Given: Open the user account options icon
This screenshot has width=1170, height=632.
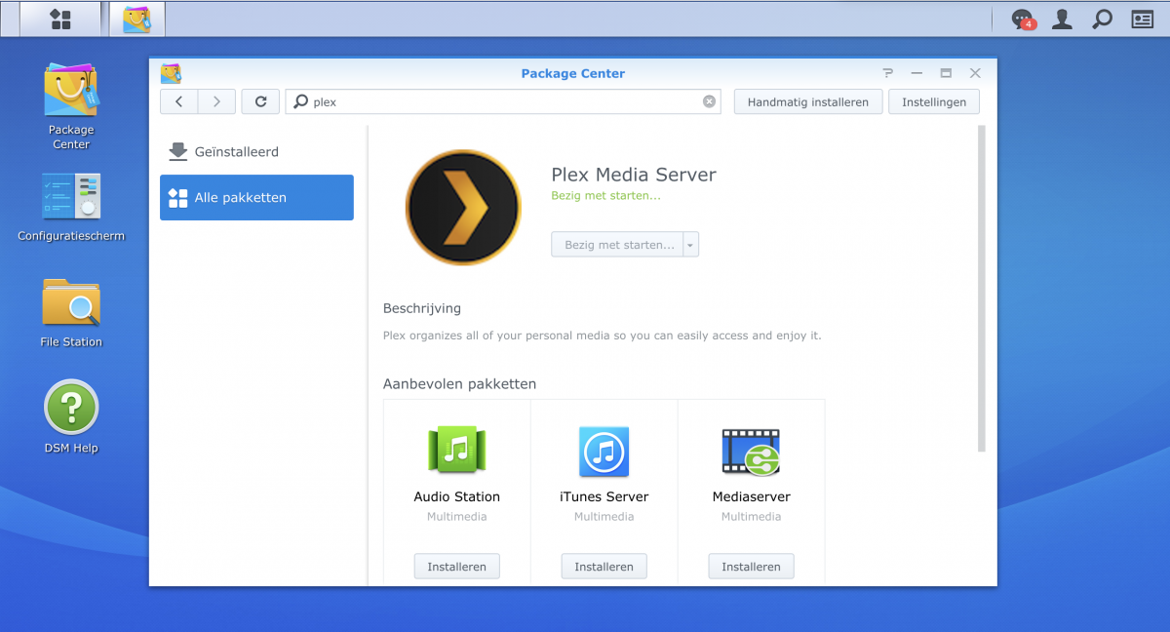Looking at the screenshot, I should point(1062,19).
